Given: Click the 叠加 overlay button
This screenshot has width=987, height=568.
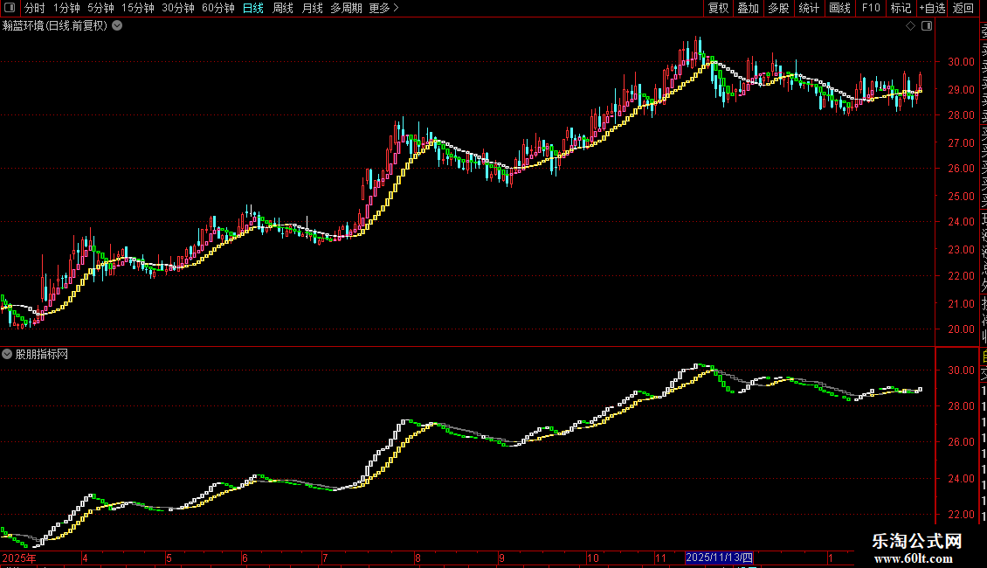Looking at the screenshot, I should coord(749,8).
